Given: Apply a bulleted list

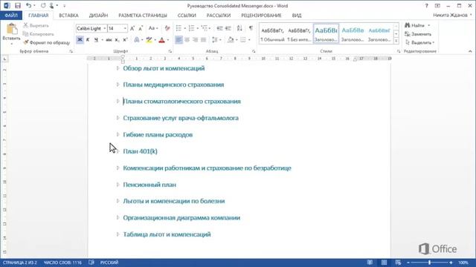Looking at the screenshot, I should (178, 28).
